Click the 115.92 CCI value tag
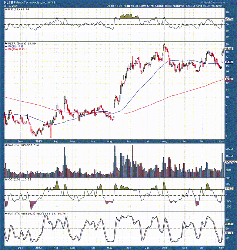Screen dimensions: 237x250 (x=229, y=189)
